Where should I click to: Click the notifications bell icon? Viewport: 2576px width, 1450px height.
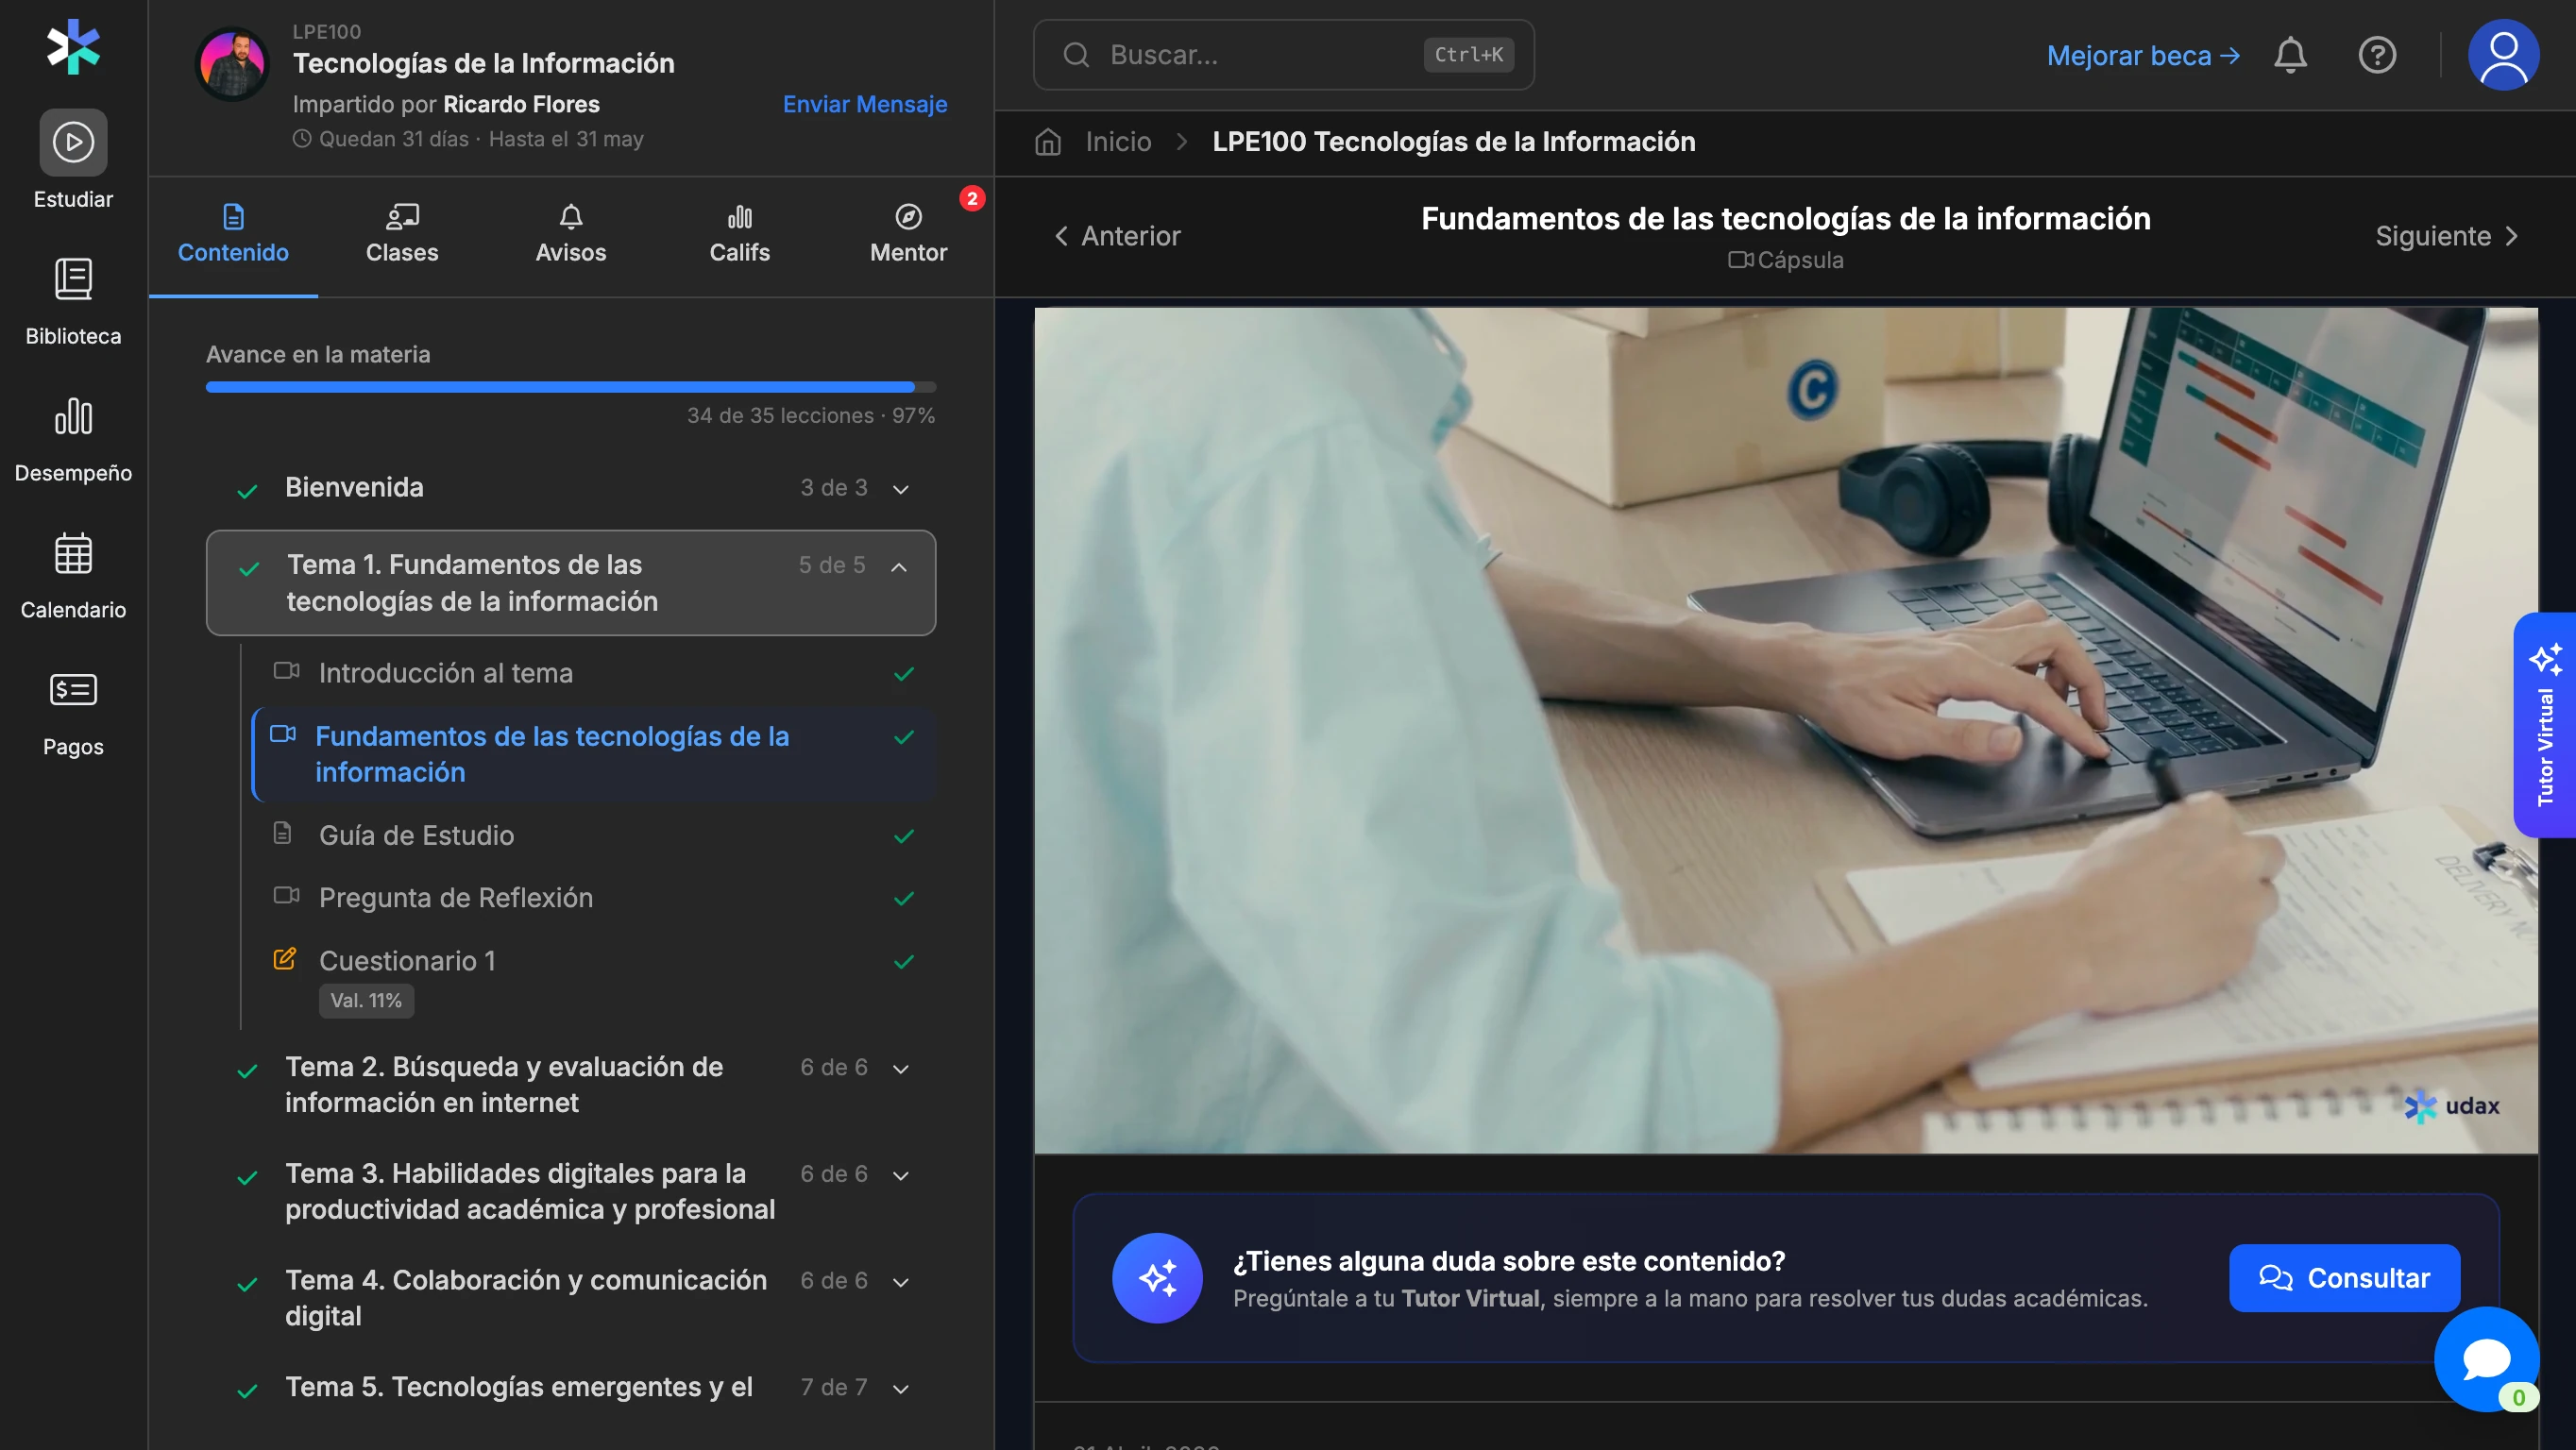2290,55
